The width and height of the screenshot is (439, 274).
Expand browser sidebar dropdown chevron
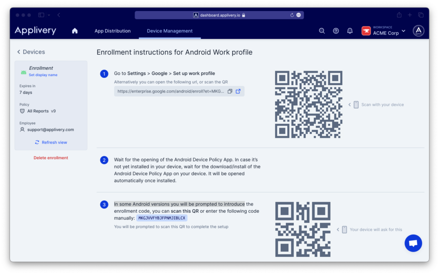49,15
